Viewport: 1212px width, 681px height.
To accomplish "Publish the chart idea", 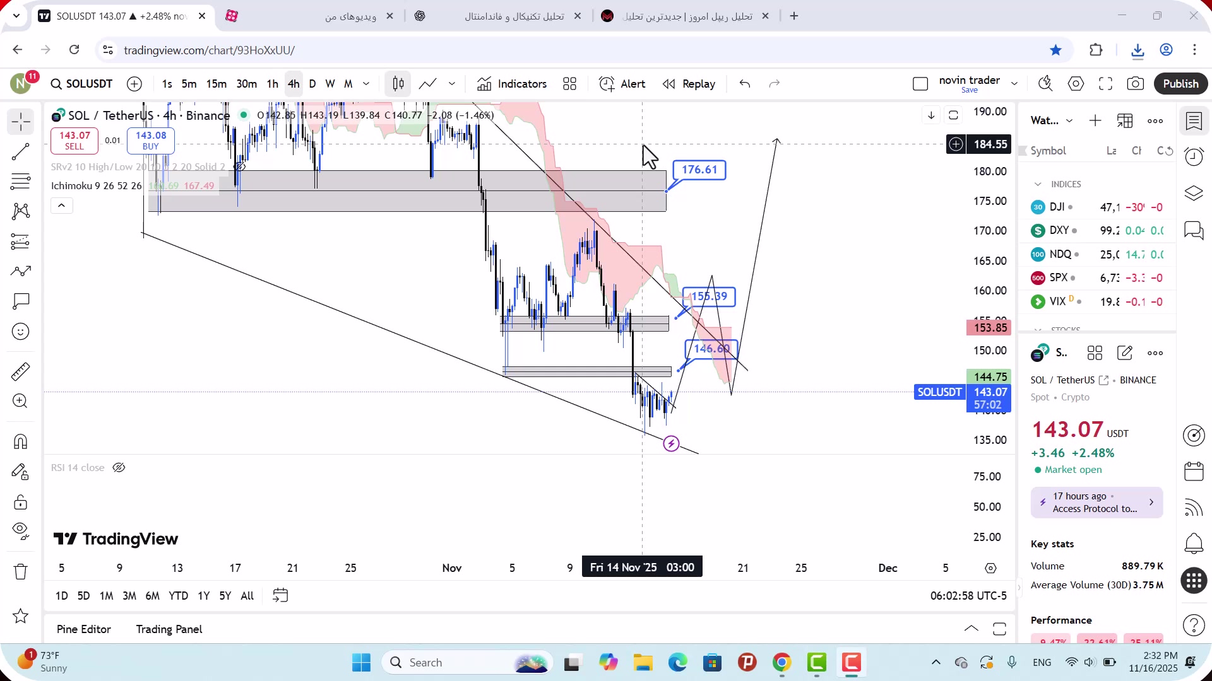I will coord(1181,84).
